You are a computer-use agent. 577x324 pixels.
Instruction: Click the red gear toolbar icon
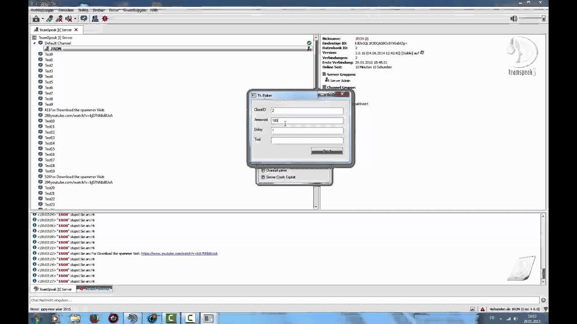(x=105, y=18)
